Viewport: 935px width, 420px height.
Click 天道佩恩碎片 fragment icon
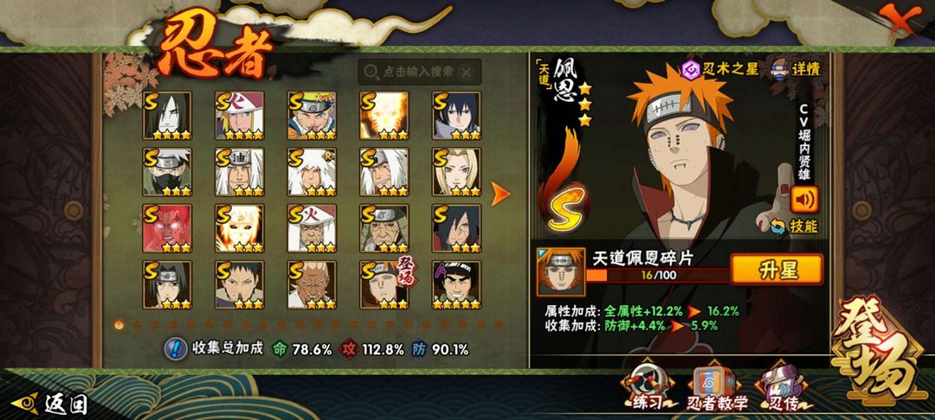[x=560, y=272]
